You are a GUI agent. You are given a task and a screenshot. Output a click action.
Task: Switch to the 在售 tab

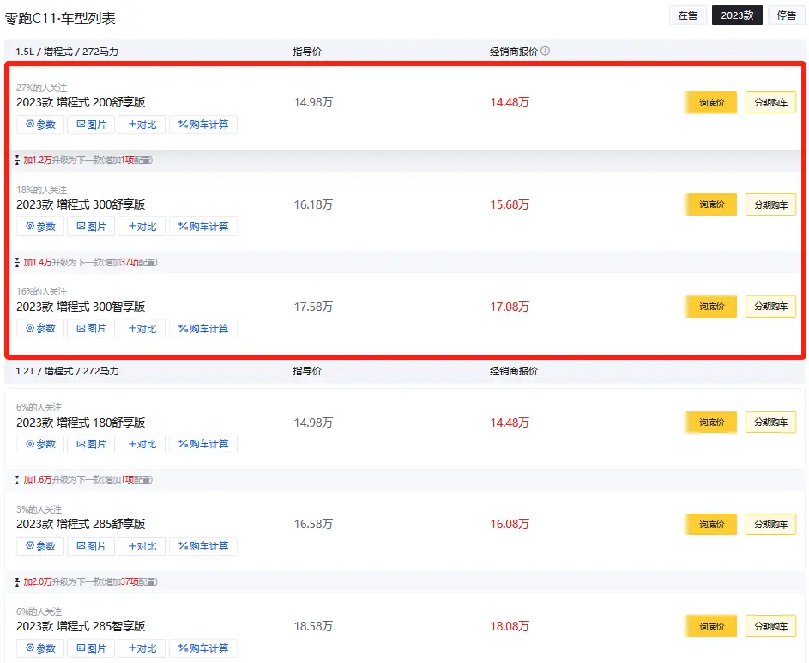688,15
